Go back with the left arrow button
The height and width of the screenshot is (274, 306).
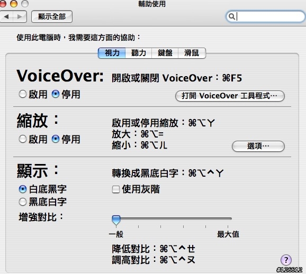coord(6,16)
